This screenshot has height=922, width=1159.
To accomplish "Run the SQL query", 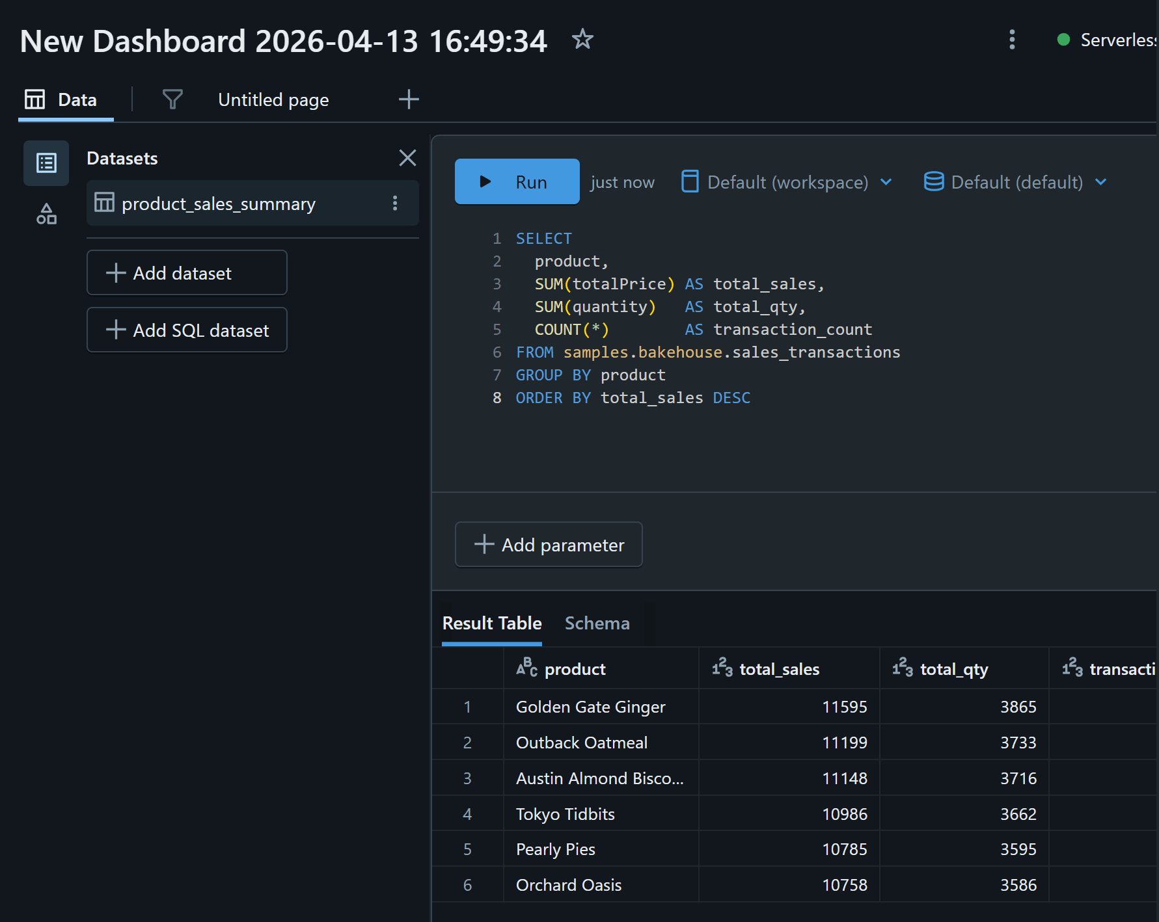I will tap(517, 182).
